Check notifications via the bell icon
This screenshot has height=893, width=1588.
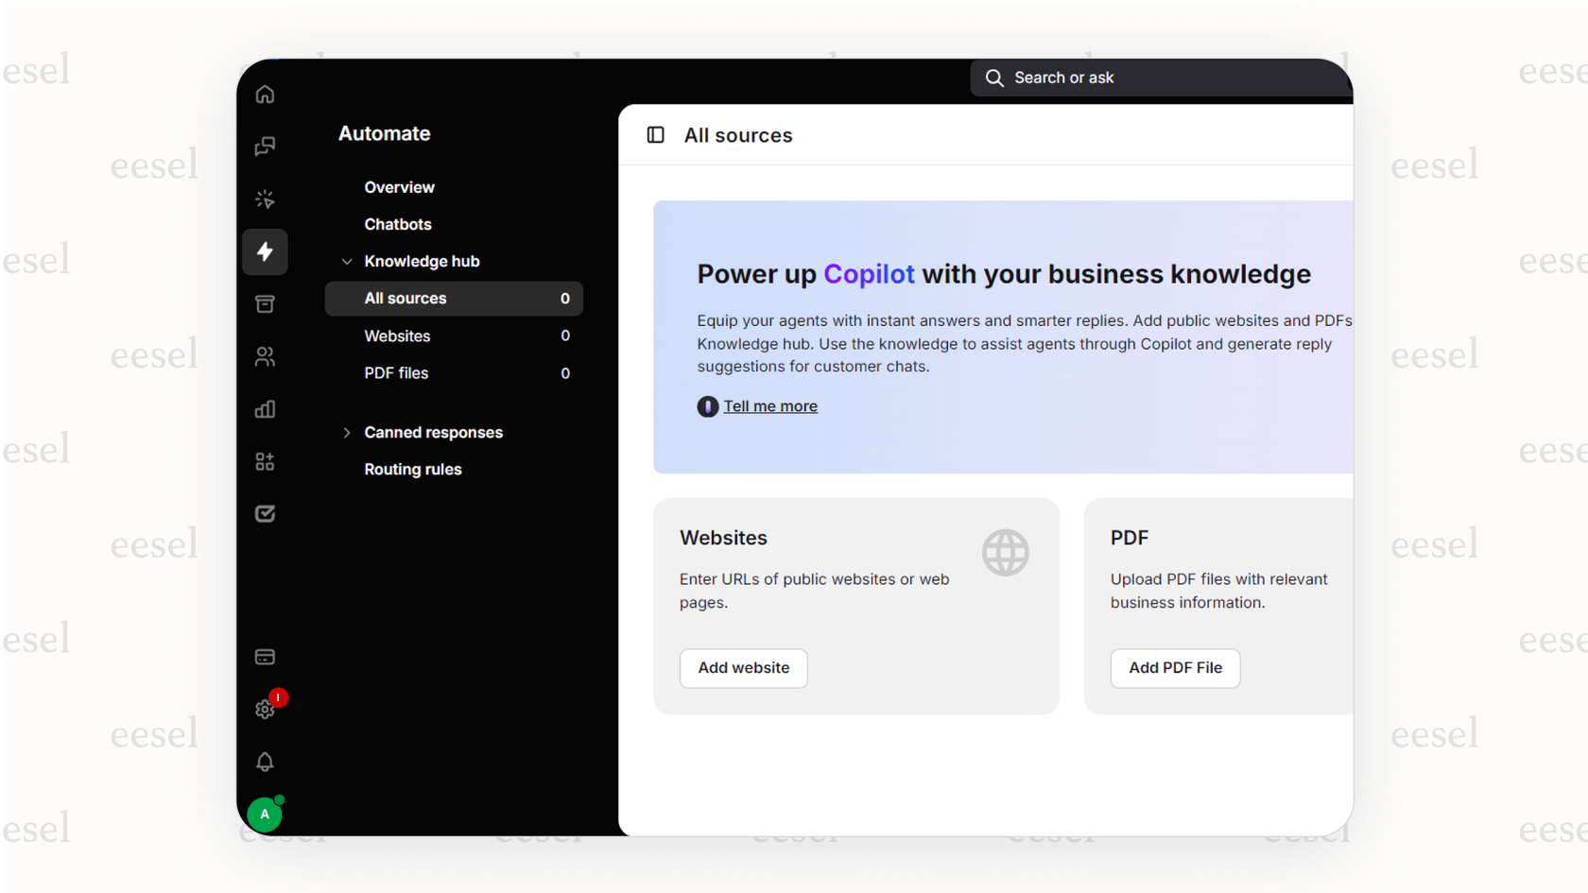point(265,762)
